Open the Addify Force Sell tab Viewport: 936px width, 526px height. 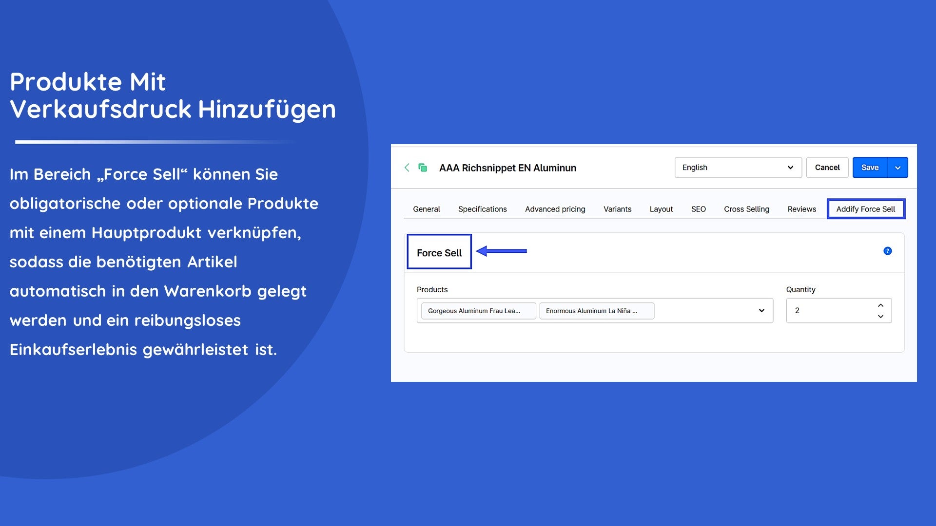(x=865, y=209)
